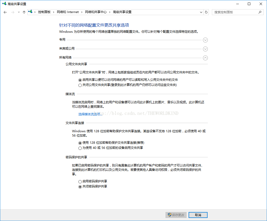Minimize the 高级共享设置 window
This screenshot has width=267, height=221.
(238, 4)
